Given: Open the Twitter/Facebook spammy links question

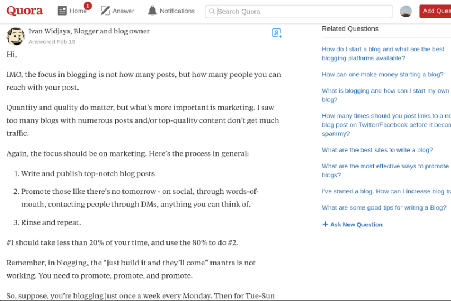Looking at the screenshot, I should point(386,124).
